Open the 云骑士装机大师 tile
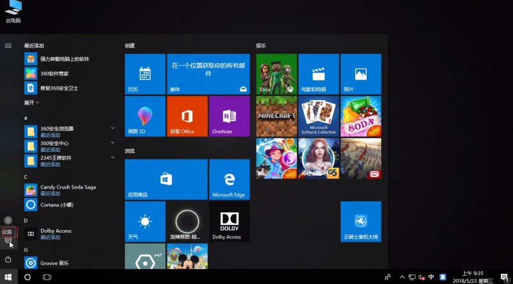 pyautogui.click(x=361, y=222)
